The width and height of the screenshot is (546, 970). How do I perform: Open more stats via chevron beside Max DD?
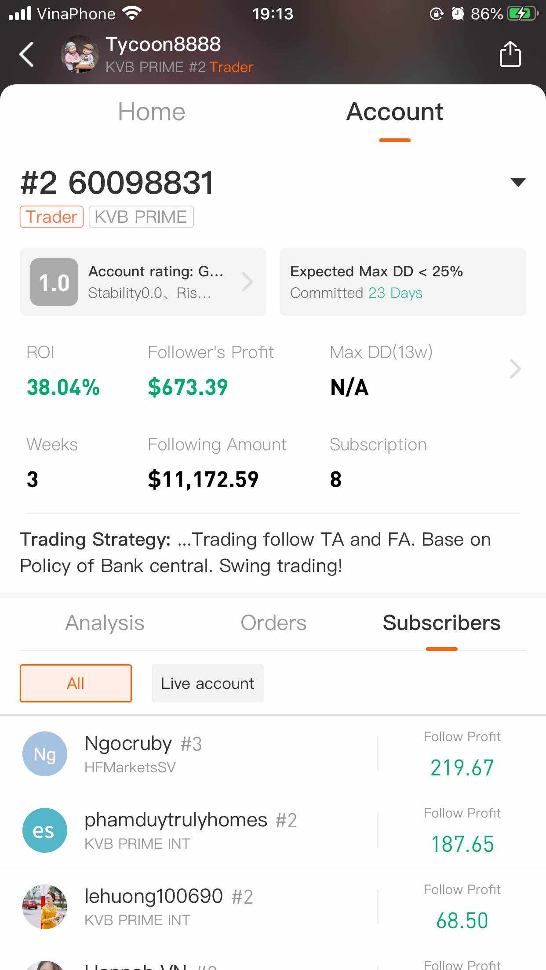point(515,369)
